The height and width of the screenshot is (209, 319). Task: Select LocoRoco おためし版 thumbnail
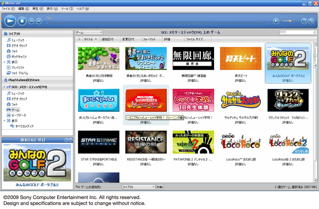tap(241, 142)
